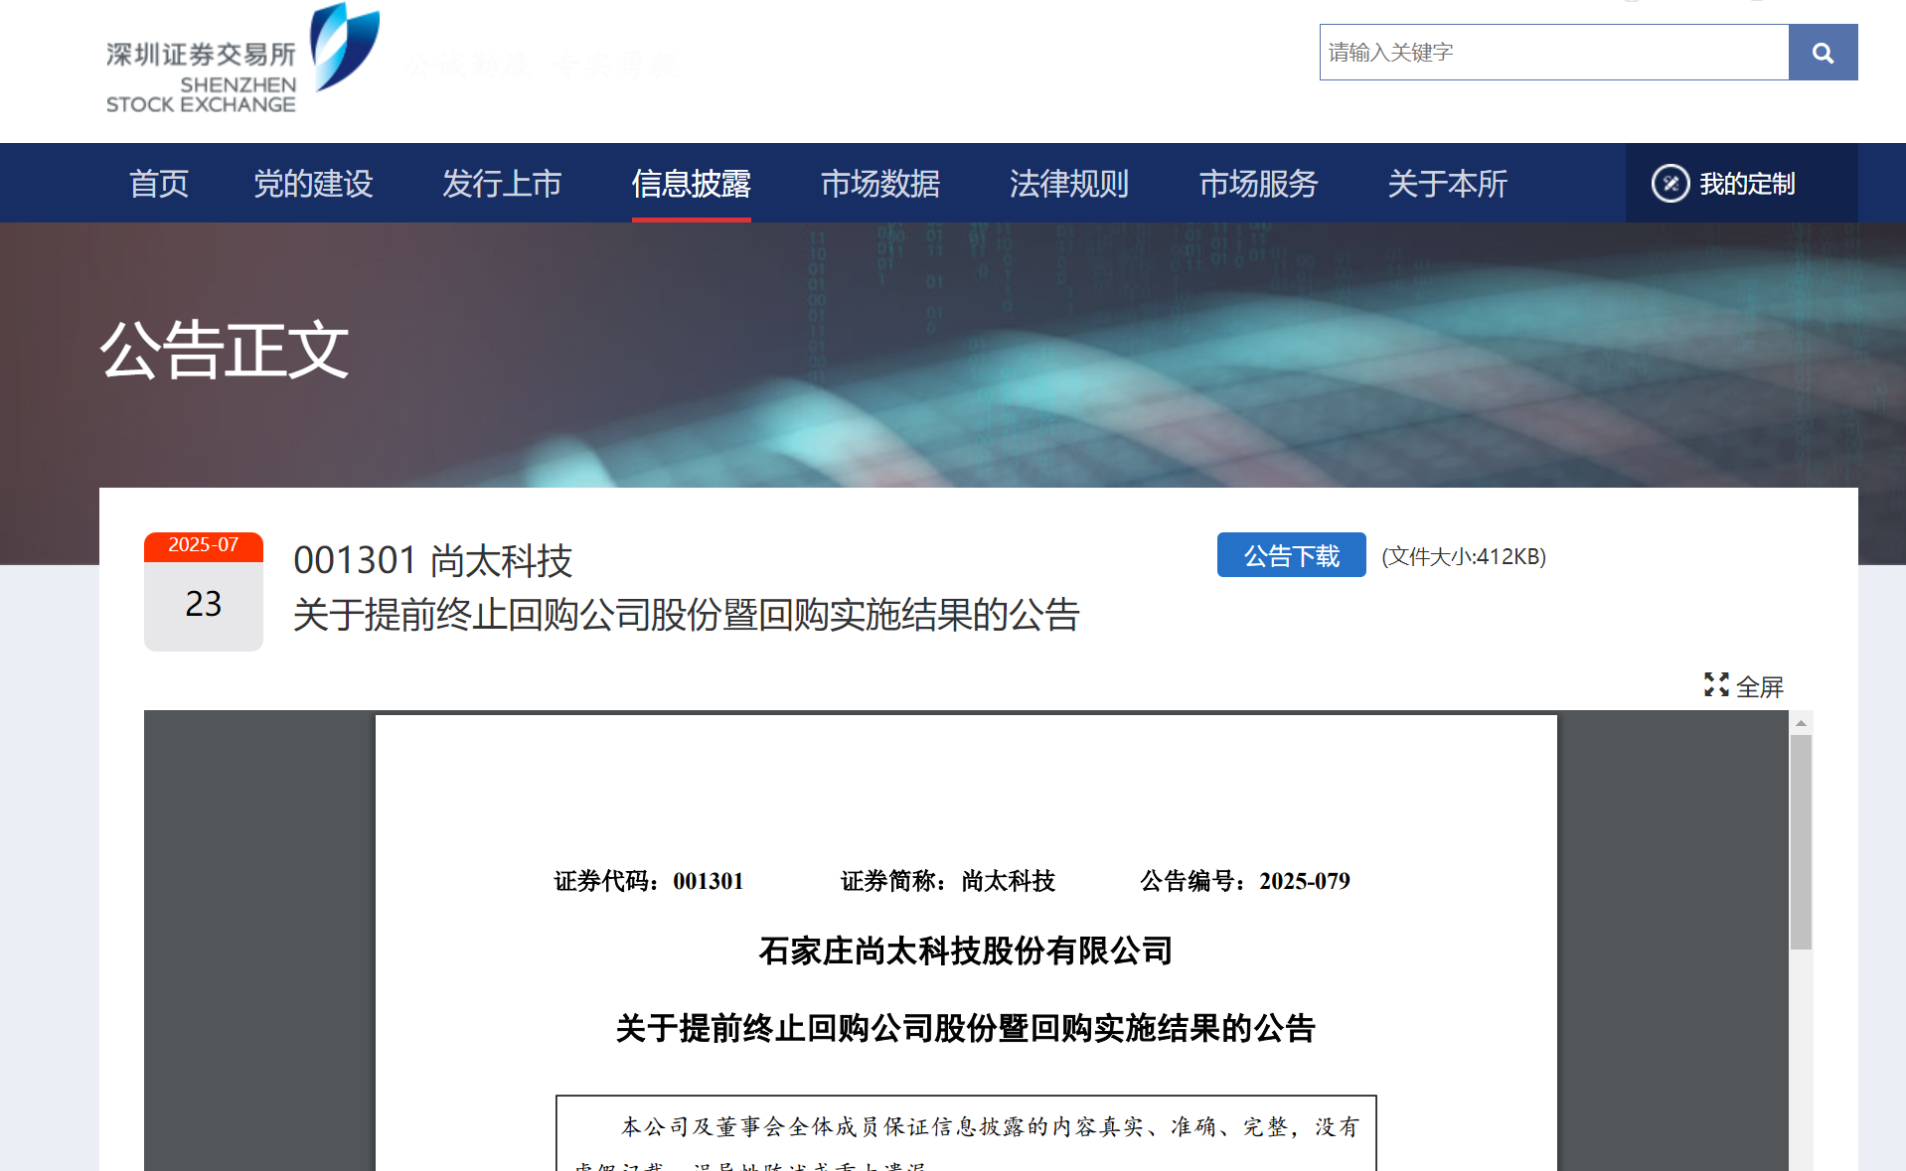Click the 001301 尚太科技 heading
The height and width of the screenshot is (1171, 1906).
click(432, 560)
